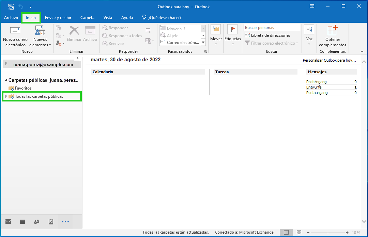Open the Archivo menu tab
Screen dimensions: 368x237
(x=11, y=18)
